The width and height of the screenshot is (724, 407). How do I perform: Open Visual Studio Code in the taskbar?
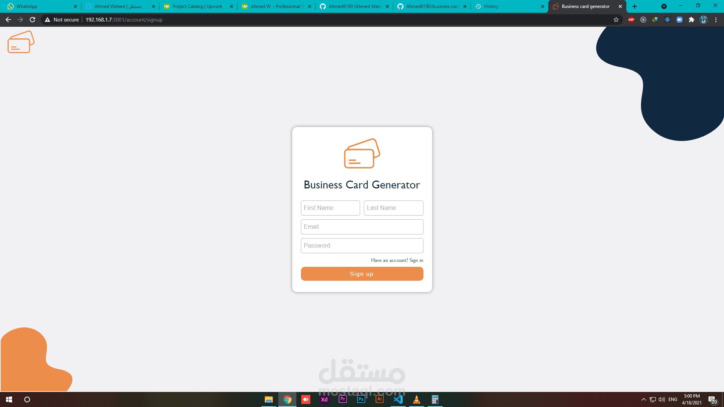[398, 399]
